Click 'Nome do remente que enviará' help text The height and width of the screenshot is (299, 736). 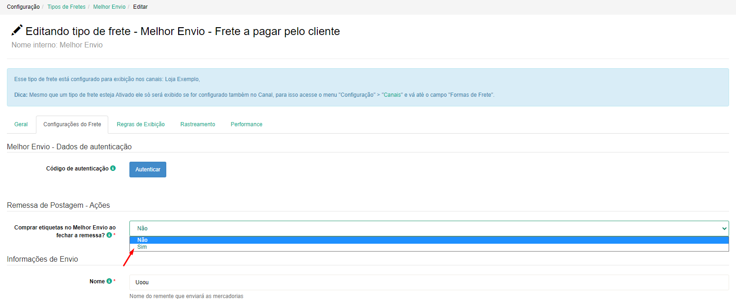186,296
